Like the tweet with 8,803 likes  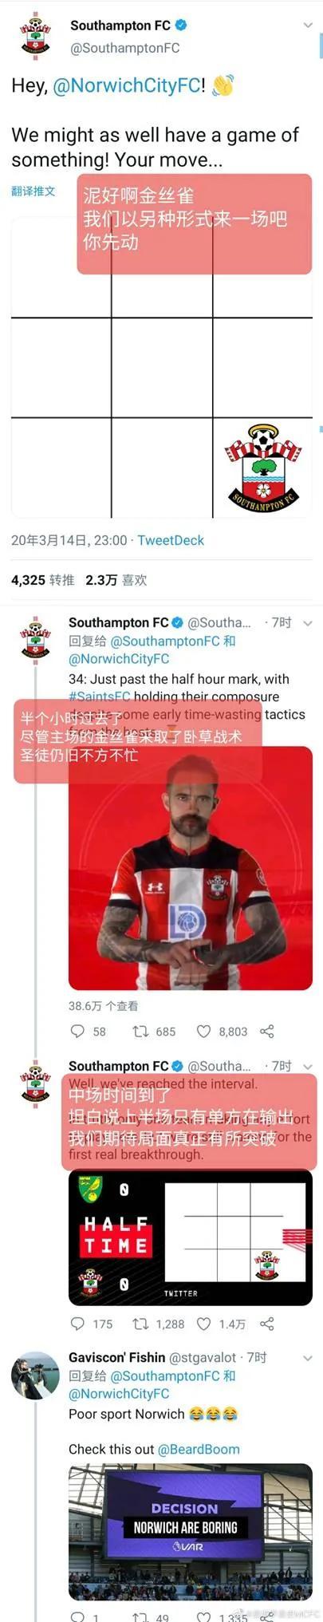(x=204, y=1032)
